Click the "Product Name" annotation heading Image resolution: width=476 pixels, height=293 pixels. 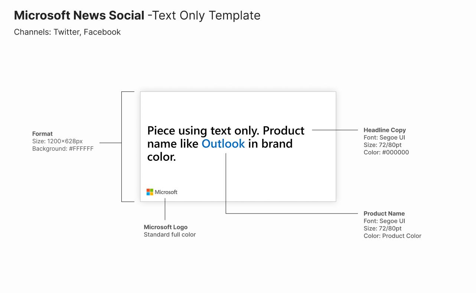[384, 214]
